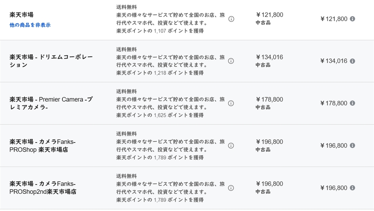The image size is (374, 211).
Task: Click the ¥121,800 中古品 item price
Action: [269, 19]
